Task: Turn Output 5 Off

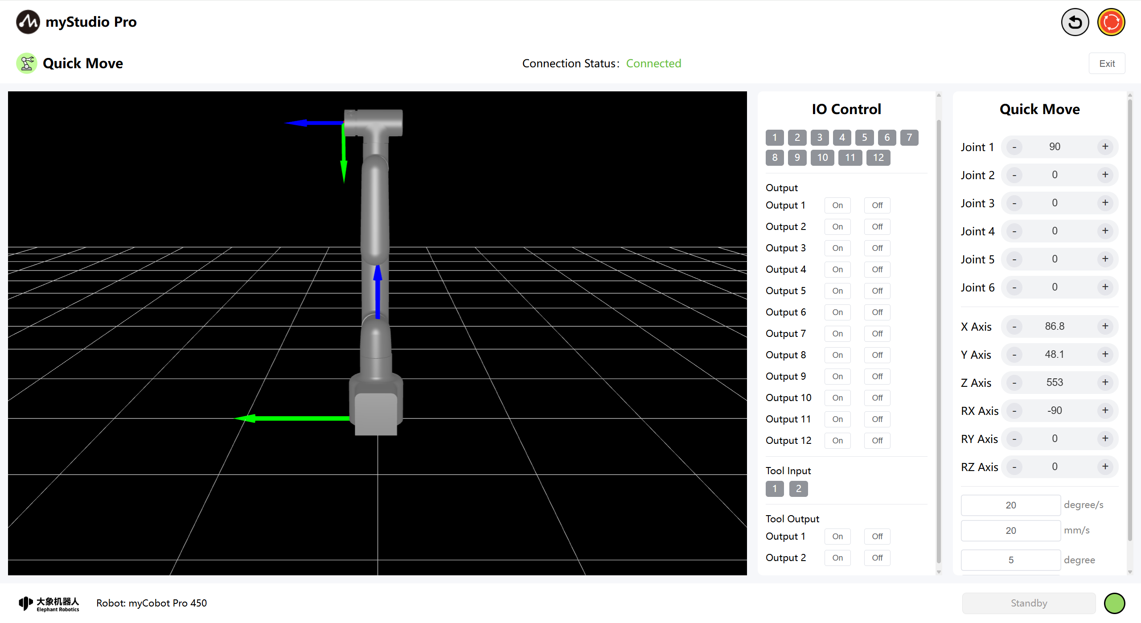Action: pyautogui.click(x=877, y=291)
